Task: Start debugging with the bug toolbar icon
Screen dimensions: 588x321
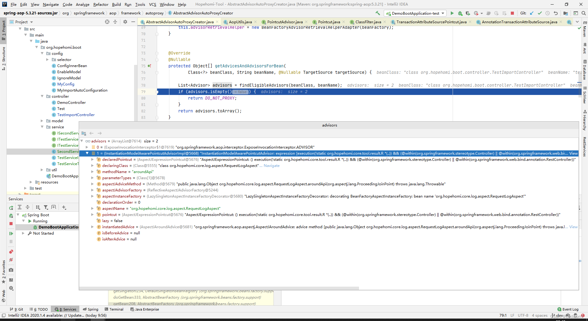Action: point(460,13)
